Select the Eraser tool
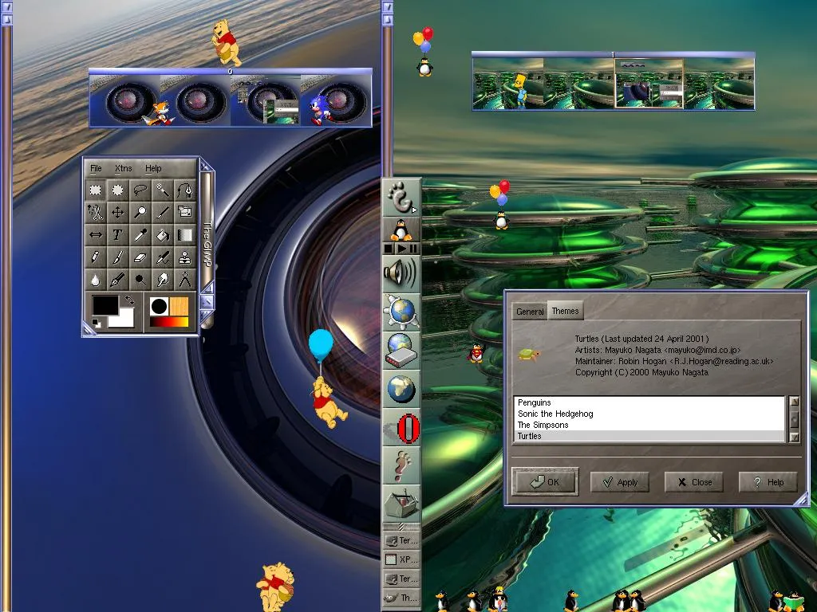Viewport: 817px width, 612px height. [140, 257]
